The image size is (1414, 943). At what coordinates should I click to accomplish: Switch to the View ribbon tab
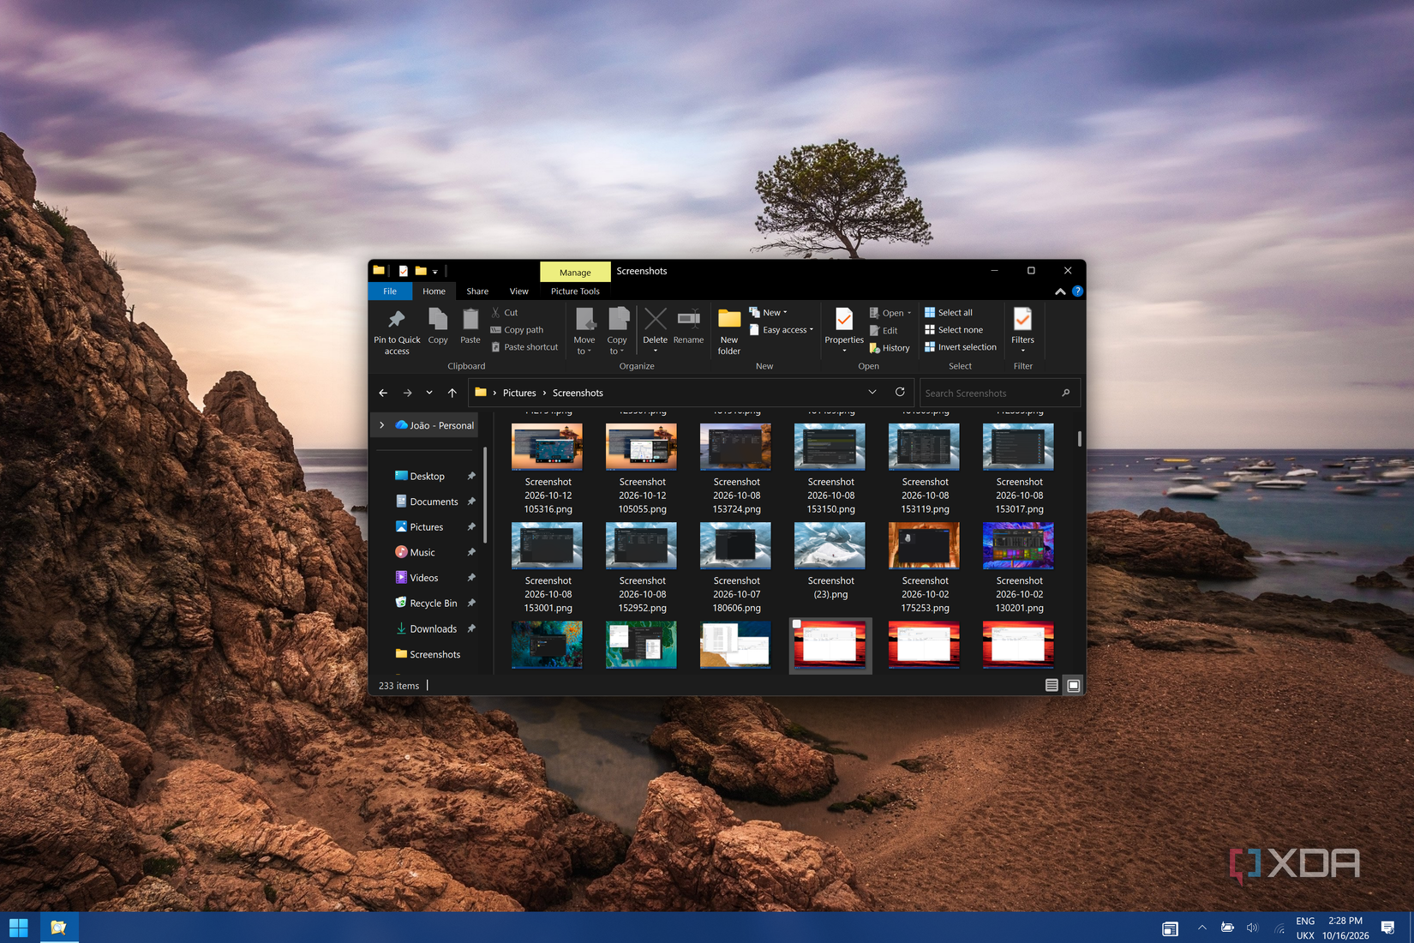(x=519, y=291)
